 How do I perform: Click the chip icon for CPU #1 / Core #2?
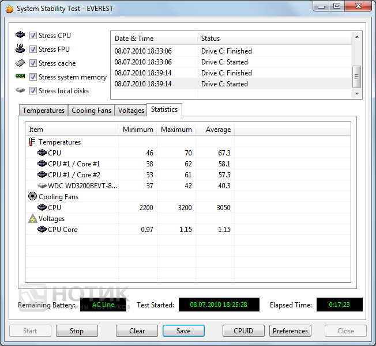click(42, 174)
